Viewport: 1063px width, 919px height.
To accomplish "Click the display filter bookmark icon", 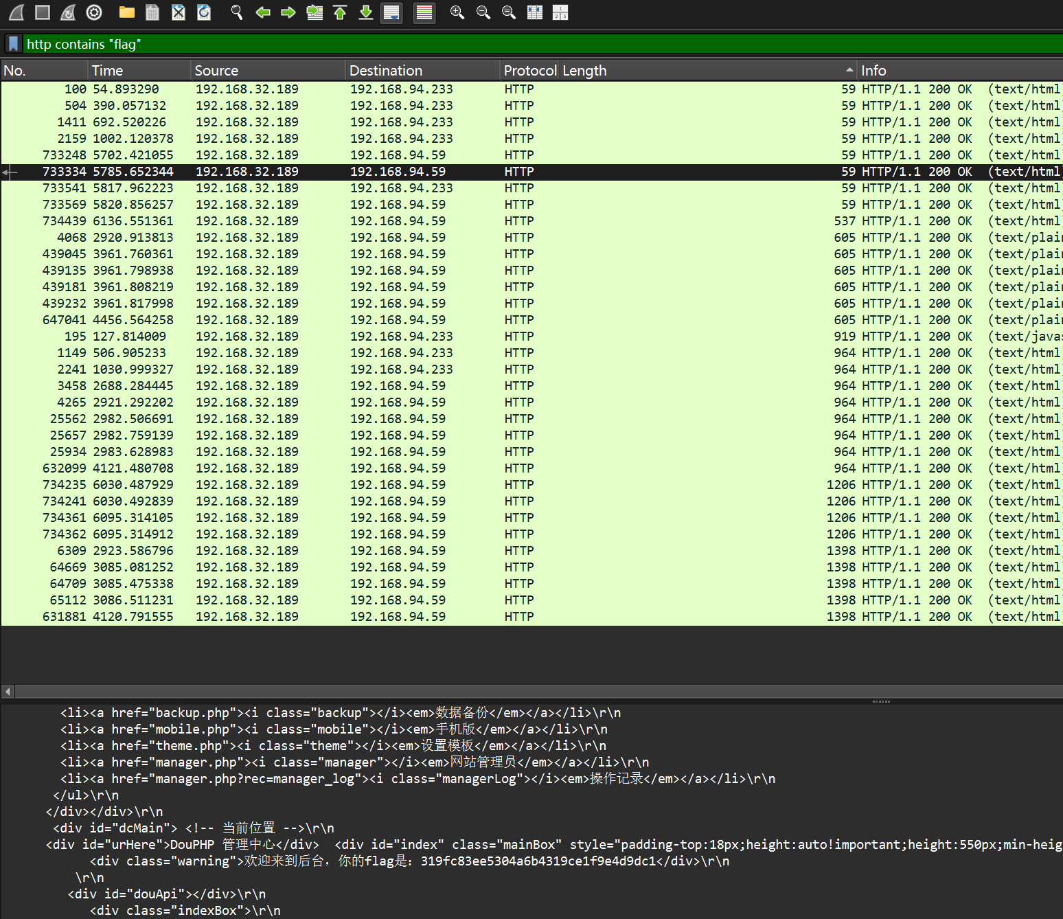I will pyautogui.click(x=13, y=44).
